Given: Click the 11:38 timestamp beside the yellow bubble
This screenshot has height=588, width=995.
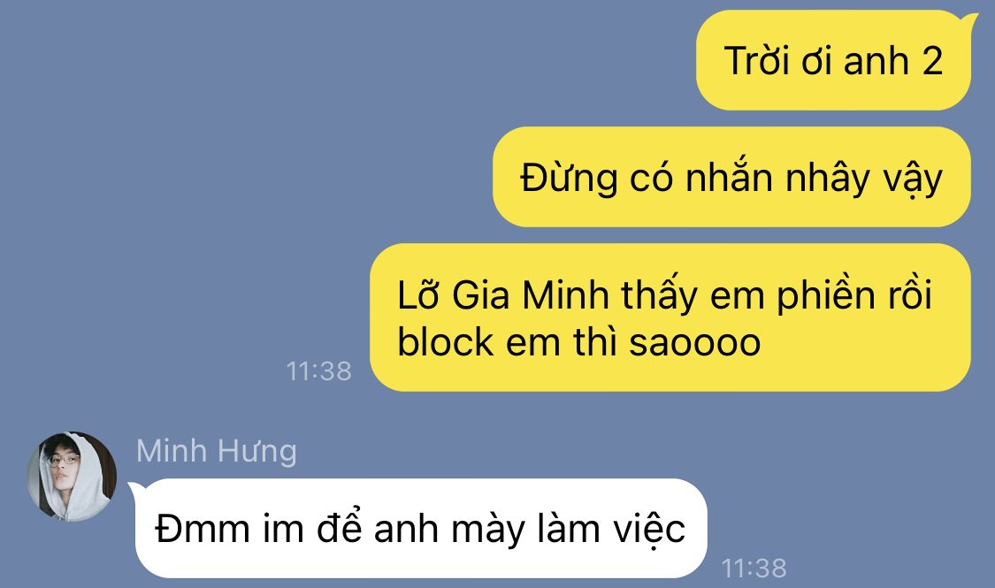Looking at the screenshot, I should pyautogui.click(x=318, y=371).
